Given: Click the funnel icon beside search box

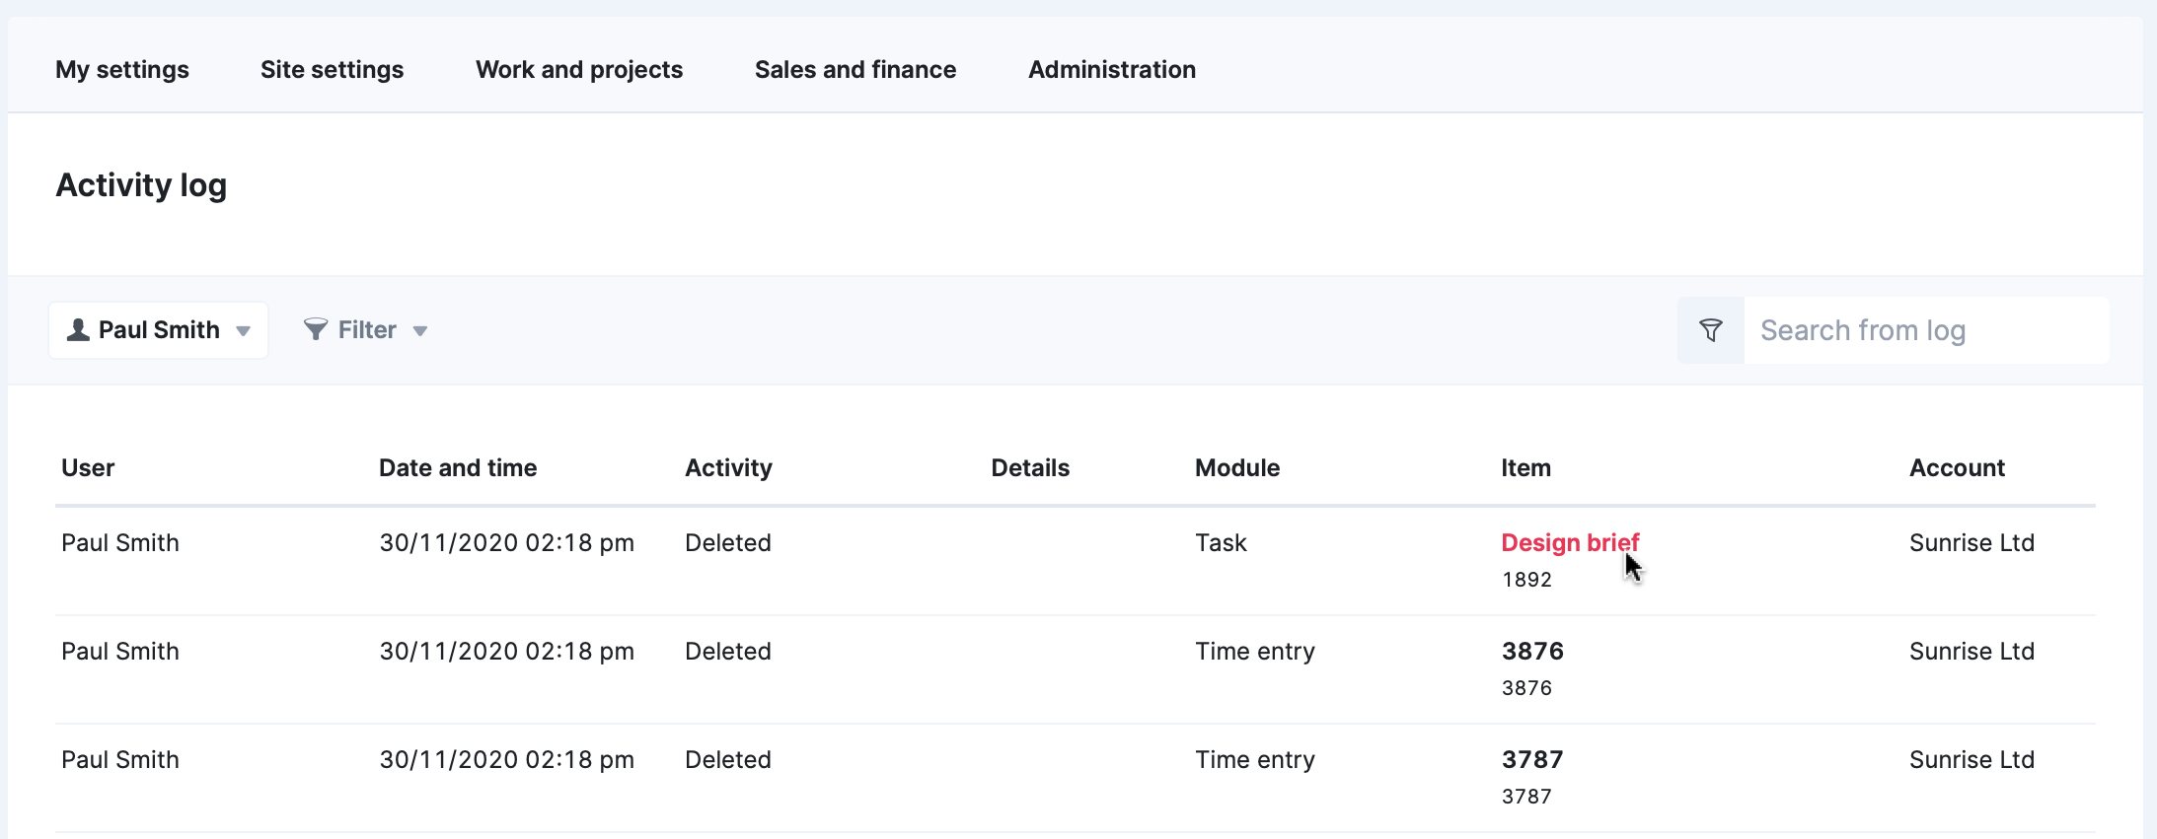Looking at the screenshot, I should pos(1711,330).
